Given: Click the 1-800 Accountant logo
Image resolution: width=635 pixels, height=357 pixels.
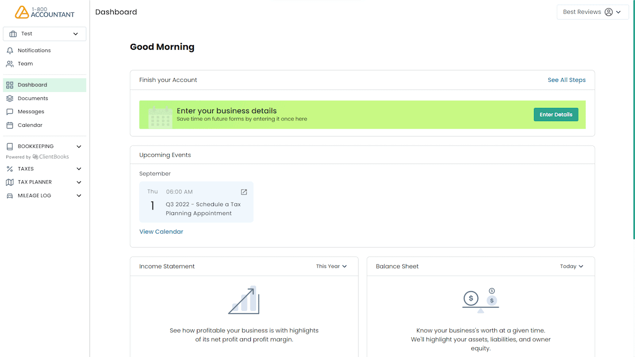Looking at the screenshot, I should click(45, 12).
